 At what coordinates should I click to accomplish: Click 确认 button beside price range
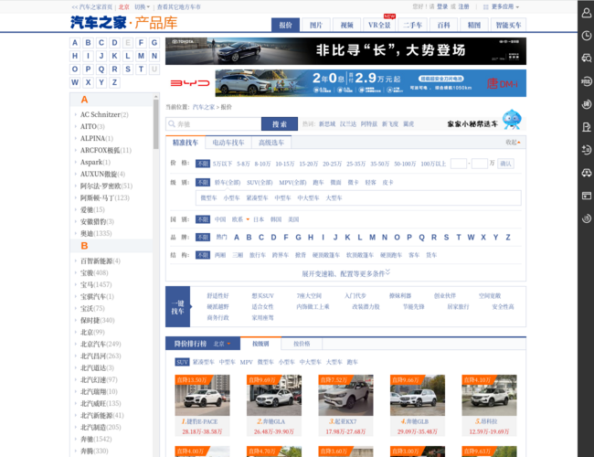pos(505,164)
